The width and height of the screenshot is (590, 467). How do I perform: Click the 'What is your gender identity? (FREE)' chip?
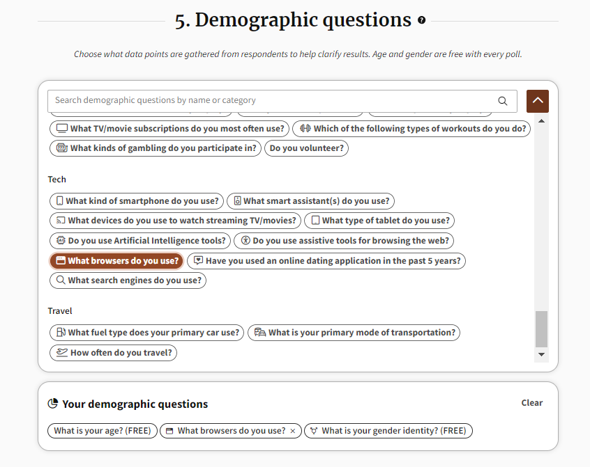coord(388,431)
